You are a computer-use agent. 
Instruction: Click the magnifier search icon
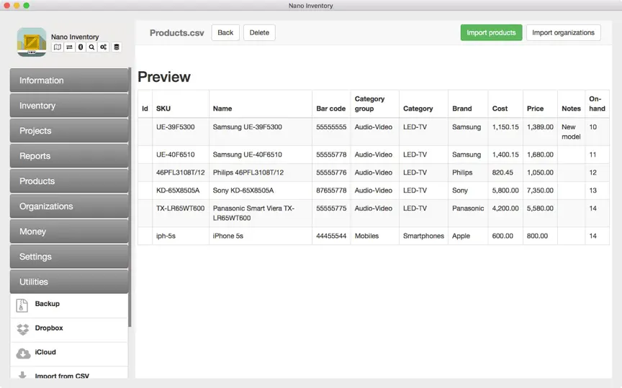(x=91, y=47)
